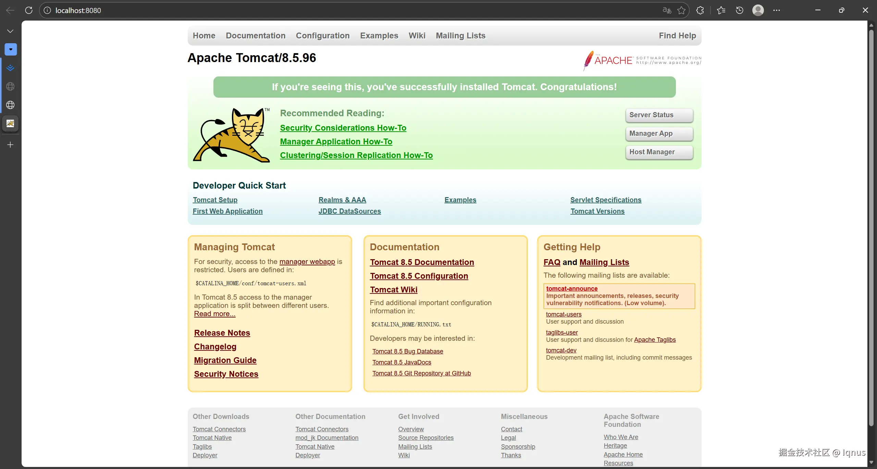Expand the vertical tabs chevron

[10, 31]
